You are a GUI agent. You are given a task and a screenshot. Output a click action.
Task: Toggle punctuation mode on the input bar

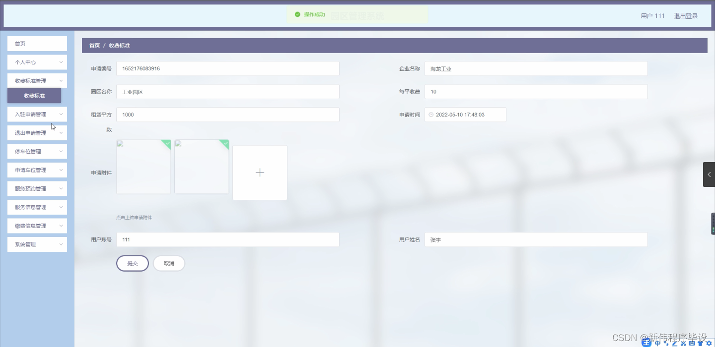(666, 343)
